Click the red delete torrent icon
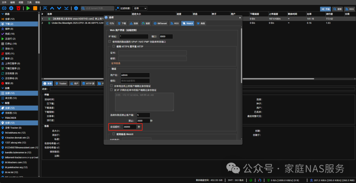Viewport: 356px width, 183px height. (x=18, y=8)
